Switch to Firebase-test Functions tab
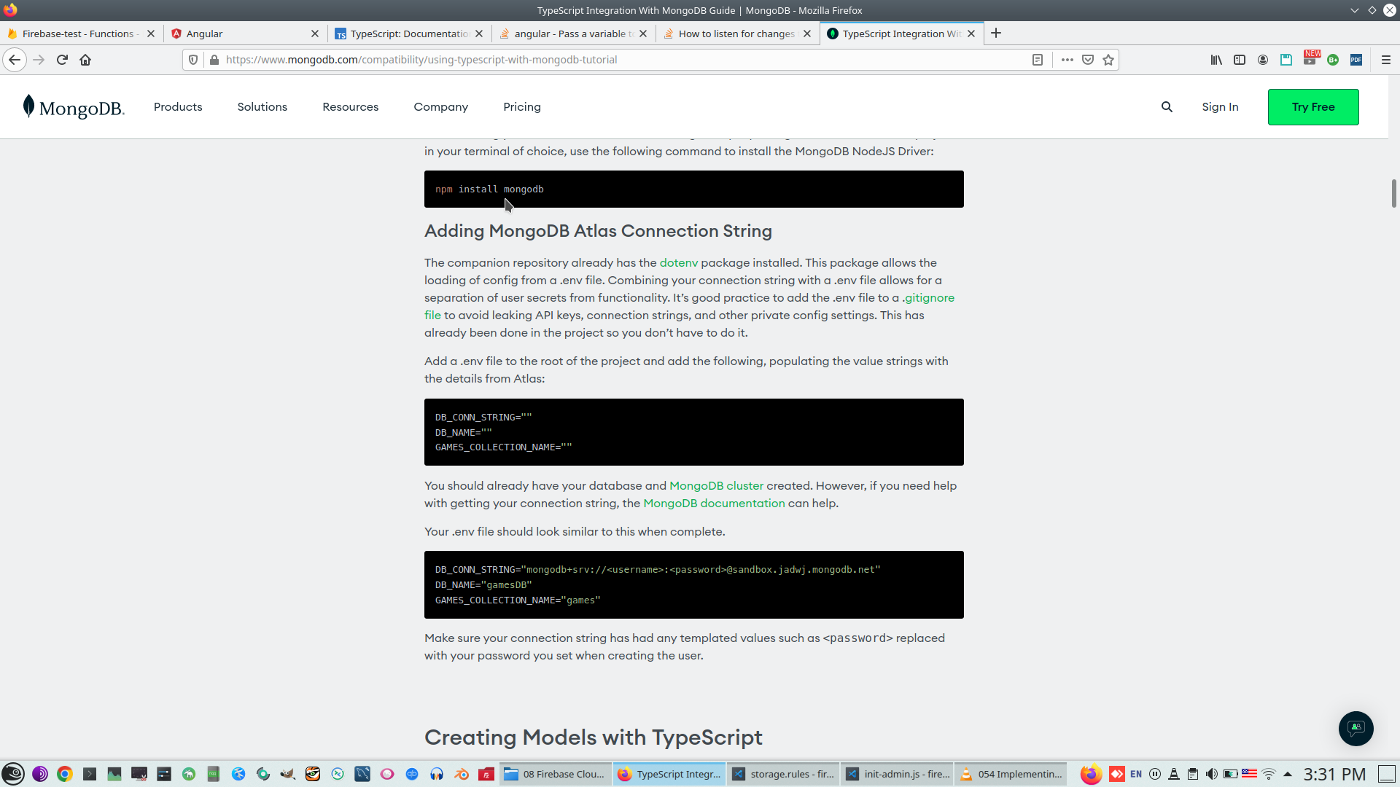The height and width of the screenshot is (787, 1400). coord(79,34)
